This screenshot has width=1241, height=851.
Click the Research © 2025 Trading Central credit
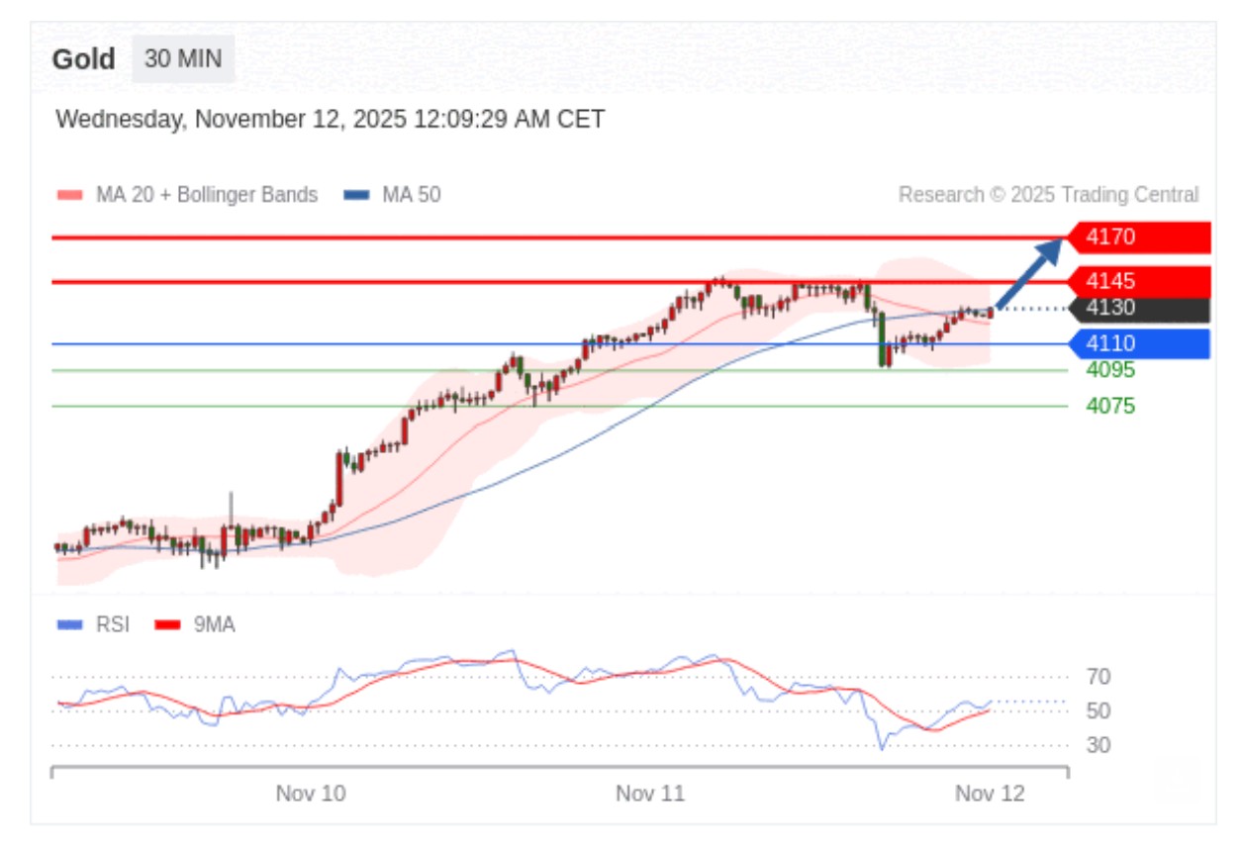tap(1048, 195)
